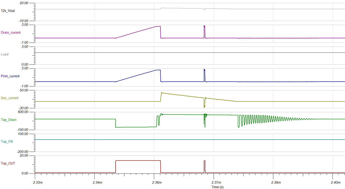Image resolution: width=345 pixels, height=189 pixels.
Task: Select the Load trace label
Action: [5, 54]
